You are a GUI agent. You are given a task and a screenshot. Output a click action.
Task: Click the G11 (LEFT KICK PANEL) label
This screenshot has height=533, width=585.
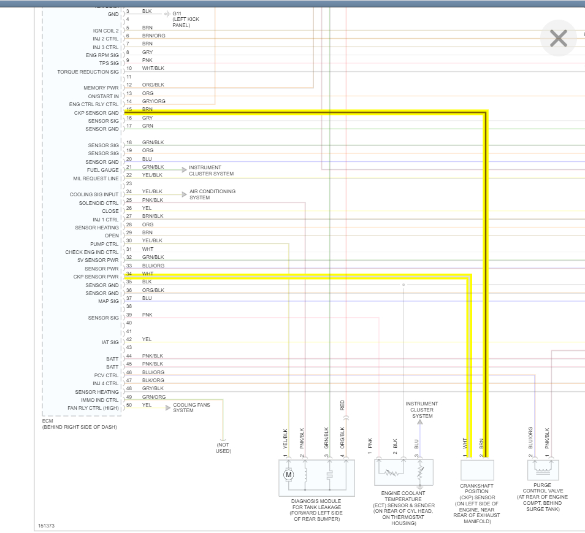186,20
